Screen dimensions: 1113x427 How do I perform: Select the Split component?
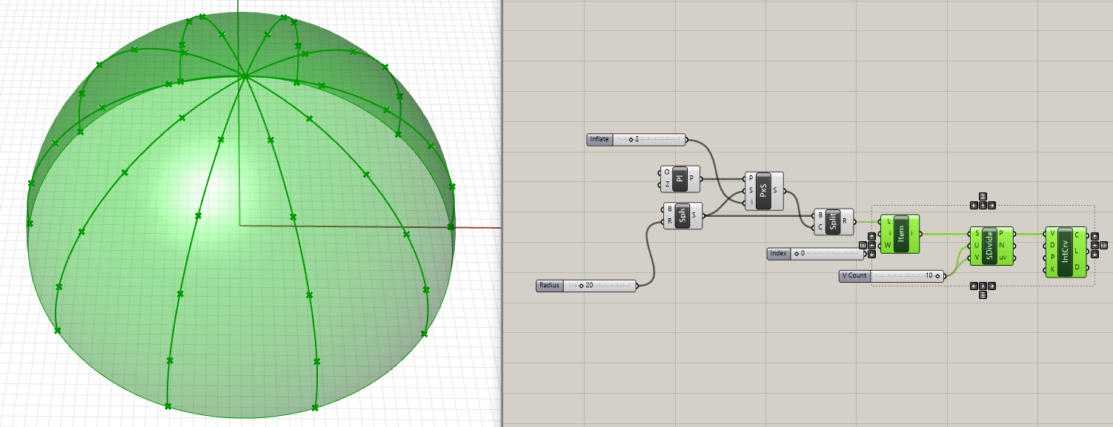pos(834,221)
